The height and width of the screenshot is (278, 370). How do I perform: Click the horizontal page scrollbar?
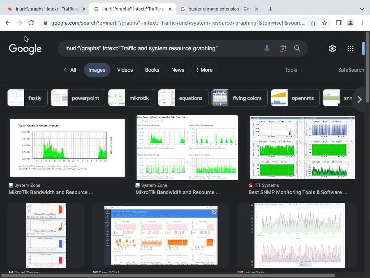pos(169,275)
